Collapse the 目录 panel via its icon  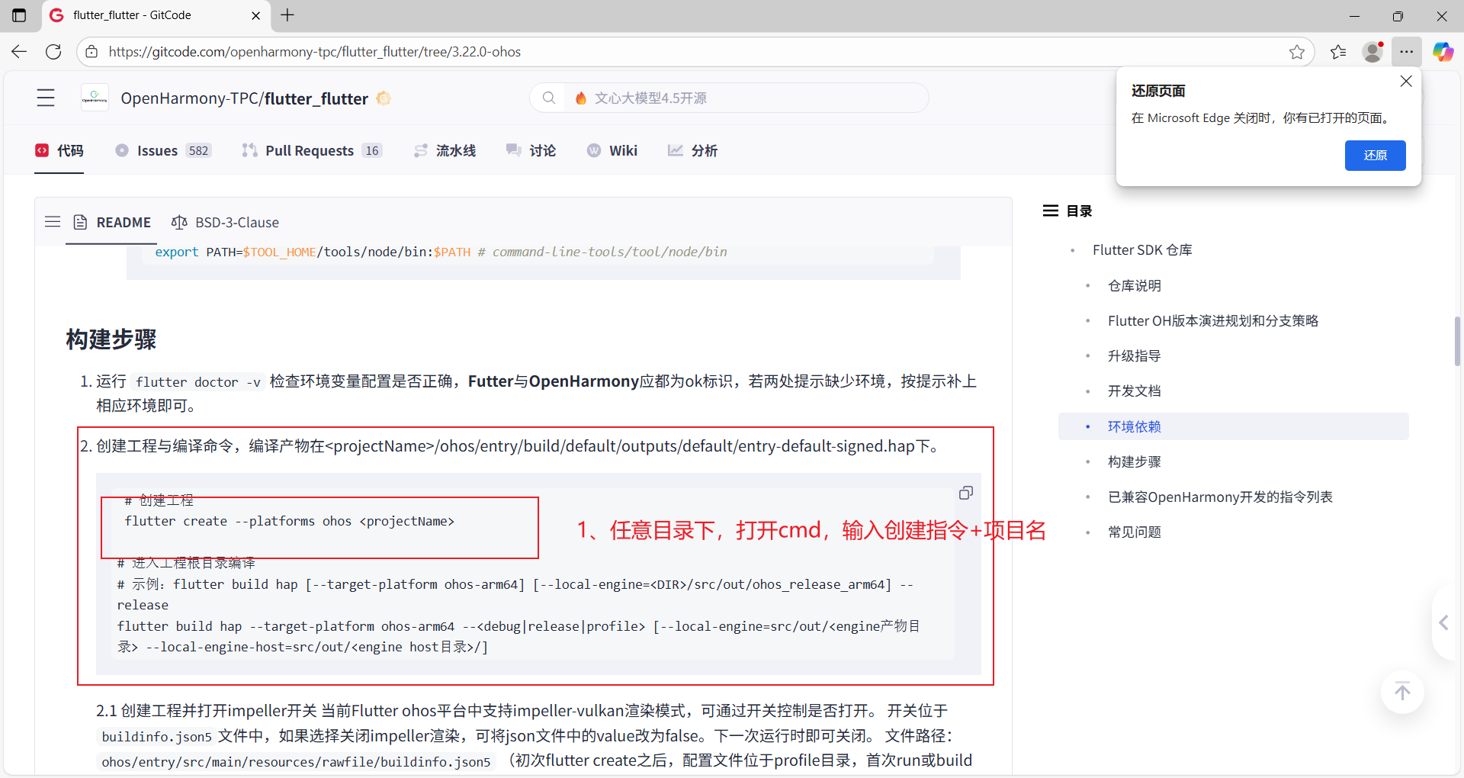[x=1051, y=211]
